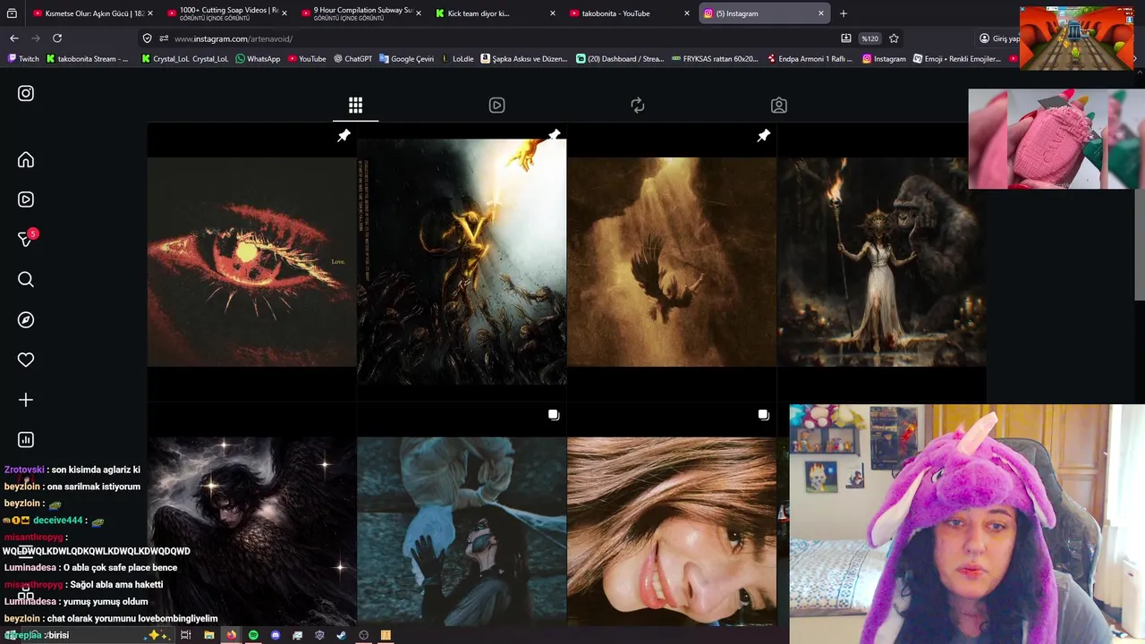Go to Home feed in Instagram sidebar

(x=26, y=160)
